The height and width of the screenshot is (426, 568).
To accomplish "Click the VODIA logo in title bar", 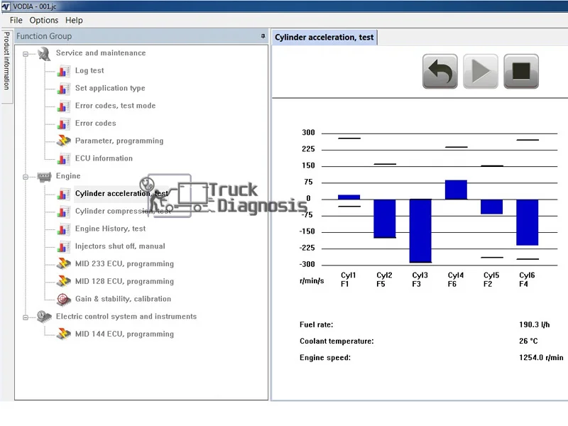I will click(6, 6).
